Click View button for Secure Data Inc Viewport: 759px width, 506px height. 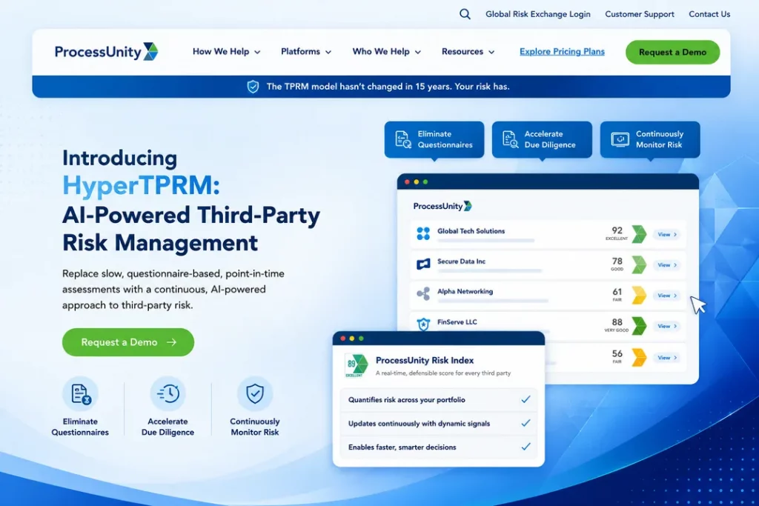pyautogui.click(x=666, y=265)
